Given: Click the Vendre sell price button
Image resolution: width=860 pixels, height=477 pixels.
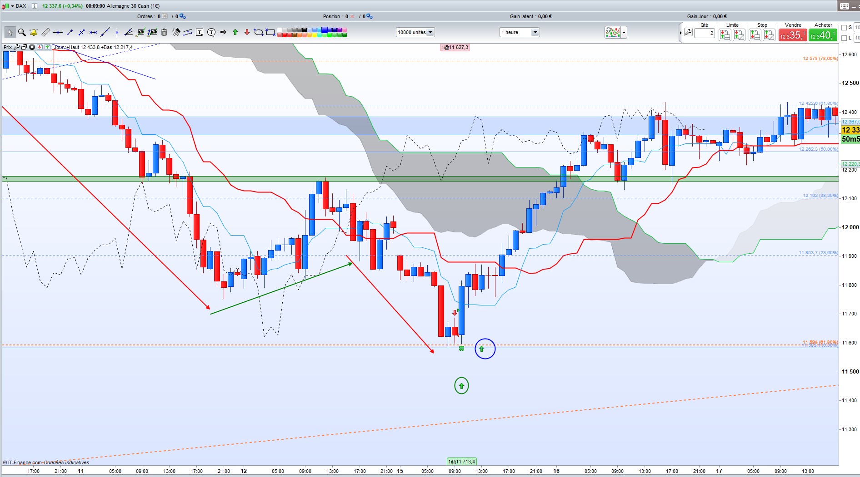Looking at the screenshot, I should coord(793,35).
